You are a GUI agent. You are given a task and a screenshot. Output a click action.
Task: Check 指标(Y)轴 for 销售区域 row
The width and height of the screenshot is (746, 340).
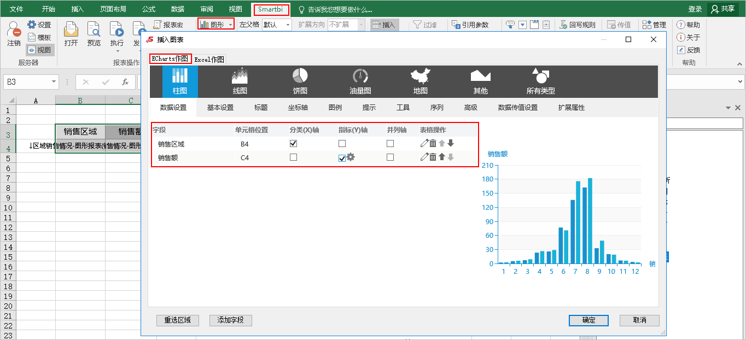pos(342,144)
